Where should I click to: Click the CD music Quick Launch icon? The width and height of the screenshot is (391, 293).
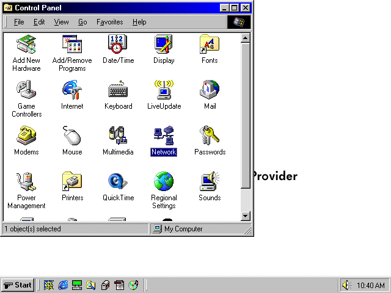click(133, 285)
